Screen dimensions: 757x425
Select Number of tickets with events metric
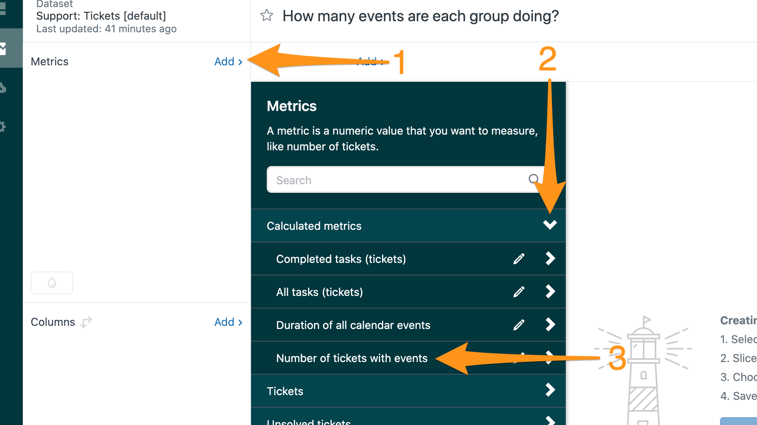click(352, 358)
